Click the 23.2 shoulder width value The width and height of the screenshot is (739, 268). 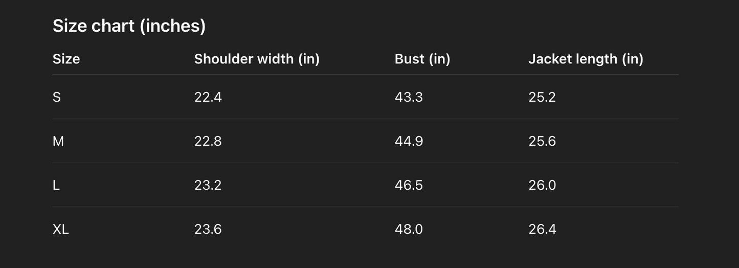point(208,185)
